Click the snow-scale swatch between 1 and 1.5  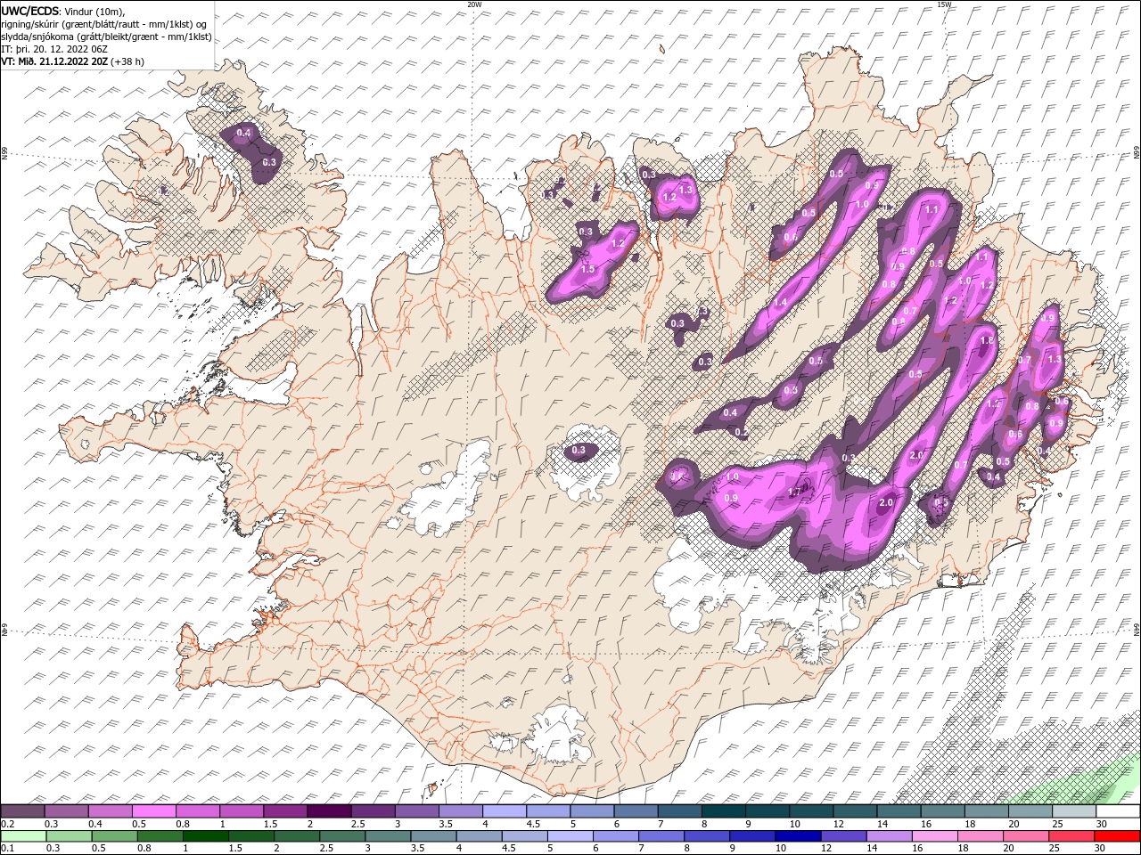pos(242,810)
